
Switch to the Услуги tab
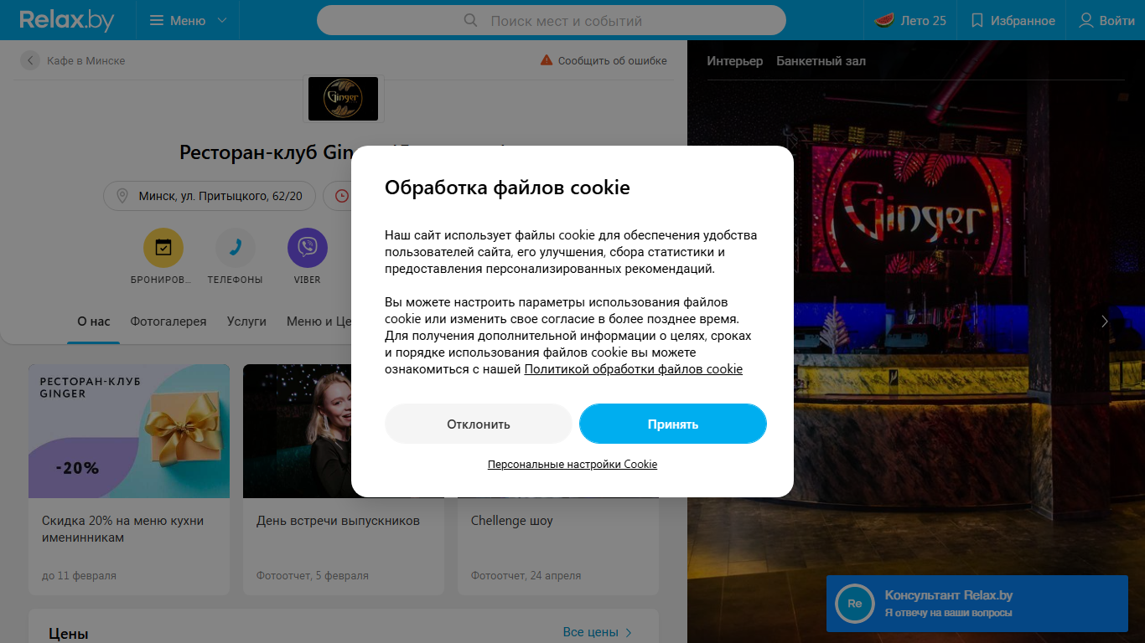click(246, 321)
